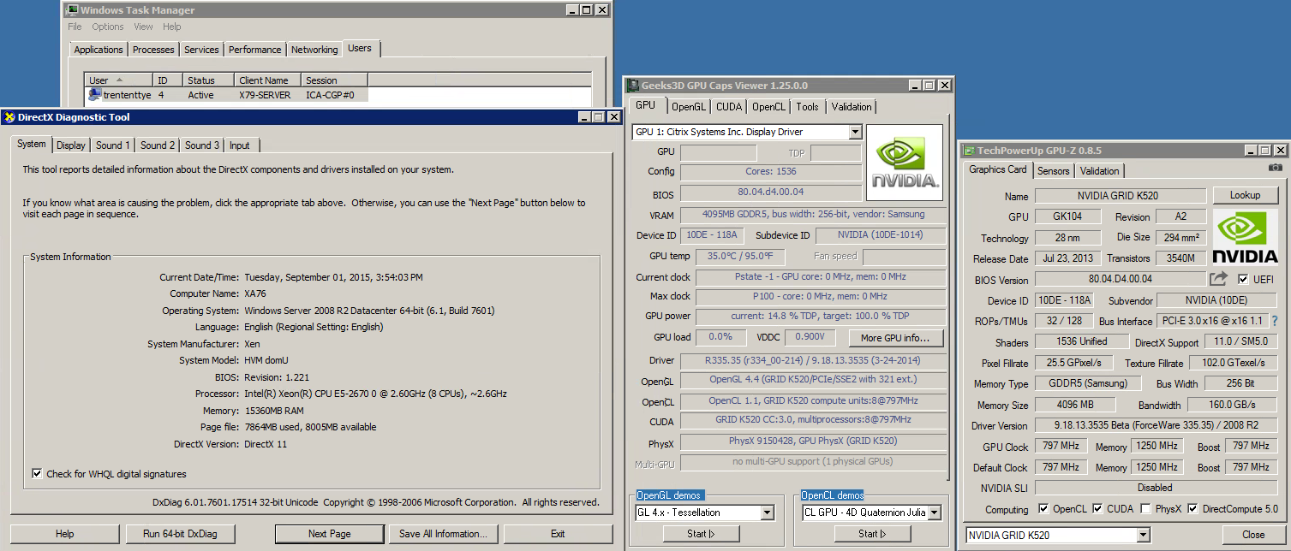
Task: Toggle the UEFI checkbox in GPU-Z
Action: (1243, 279)
